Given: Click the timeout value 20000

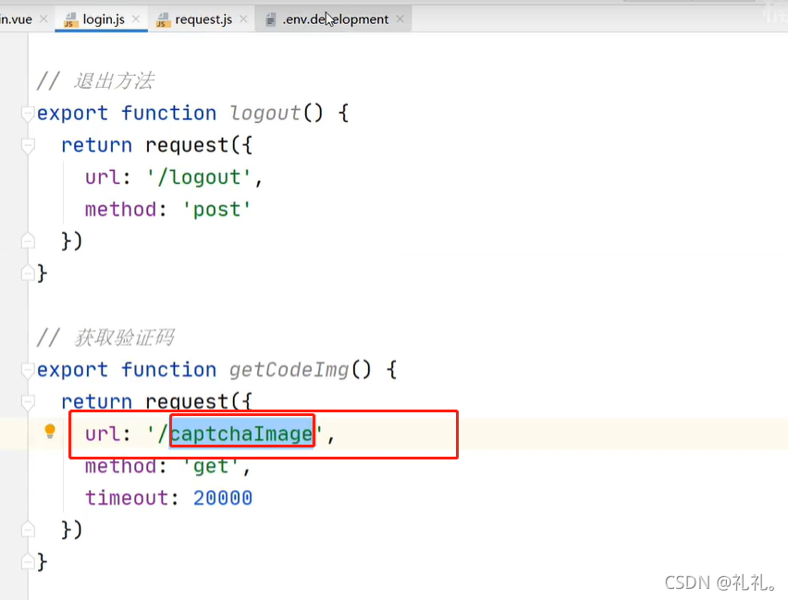Looking at the screenshot, I should 223,498.
